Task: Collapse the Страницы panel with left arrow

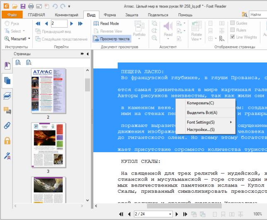Action: (87, 54)
